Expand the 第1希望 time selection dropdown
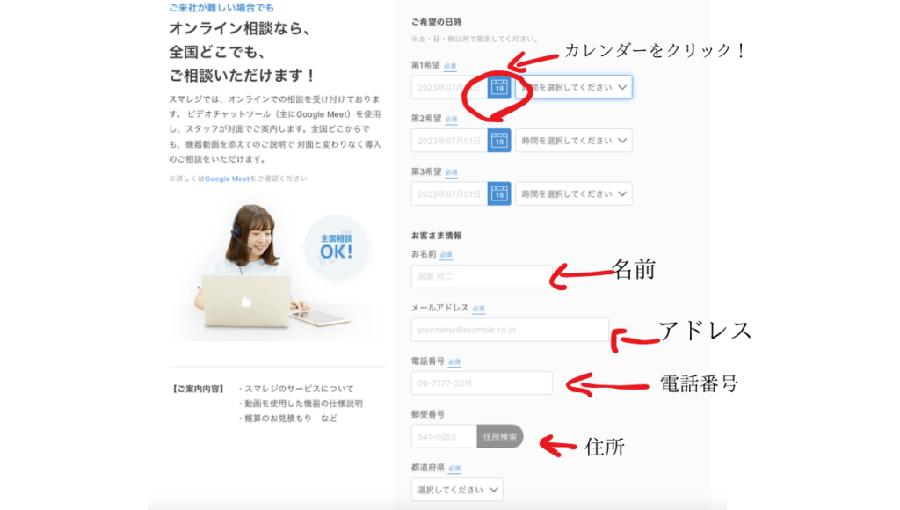This screenshot has height=510, width=900. [575, 87]
